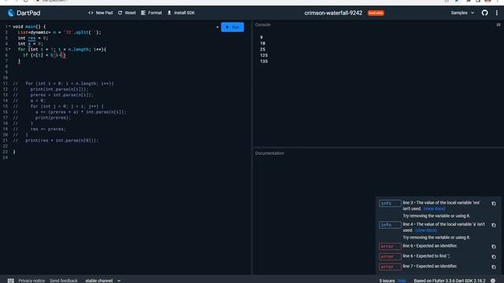Run the Dart program

pyautogui.click(x=232, y=28)
